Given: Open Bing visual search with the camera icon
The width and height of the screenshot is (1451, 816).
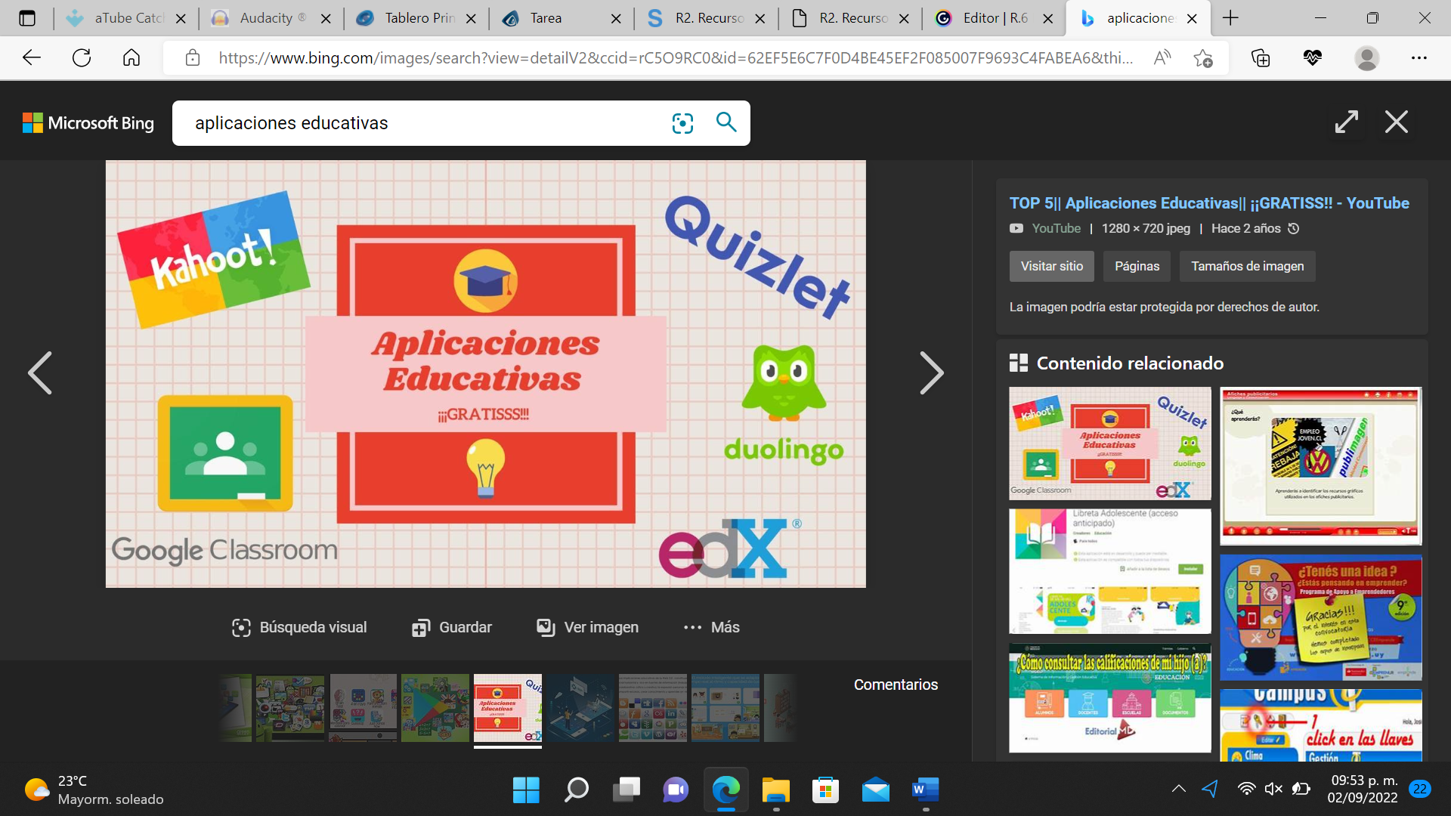Looking at the screenshot, I should point(682,122).
